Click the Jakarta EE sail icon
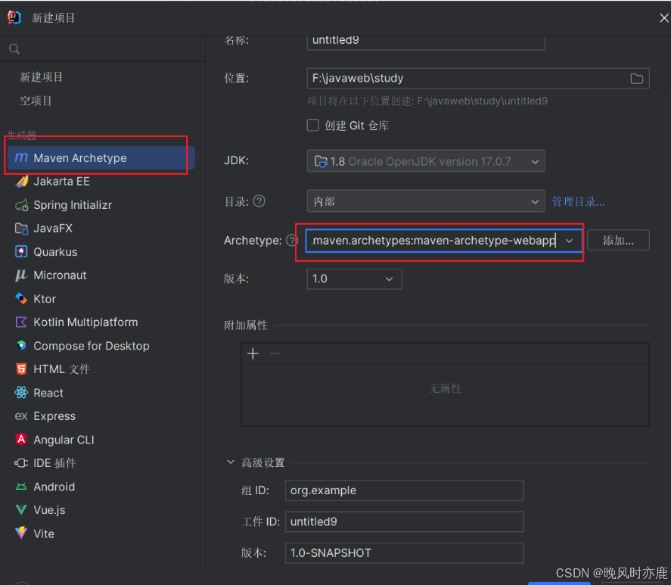Screen dimensions: 671x585 pyautogui.click(x=21, y=182)
